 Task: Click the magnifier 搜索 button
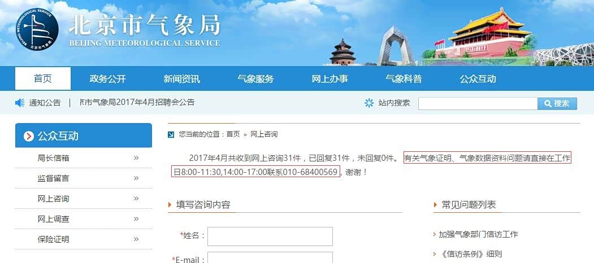tap(557, 104)
